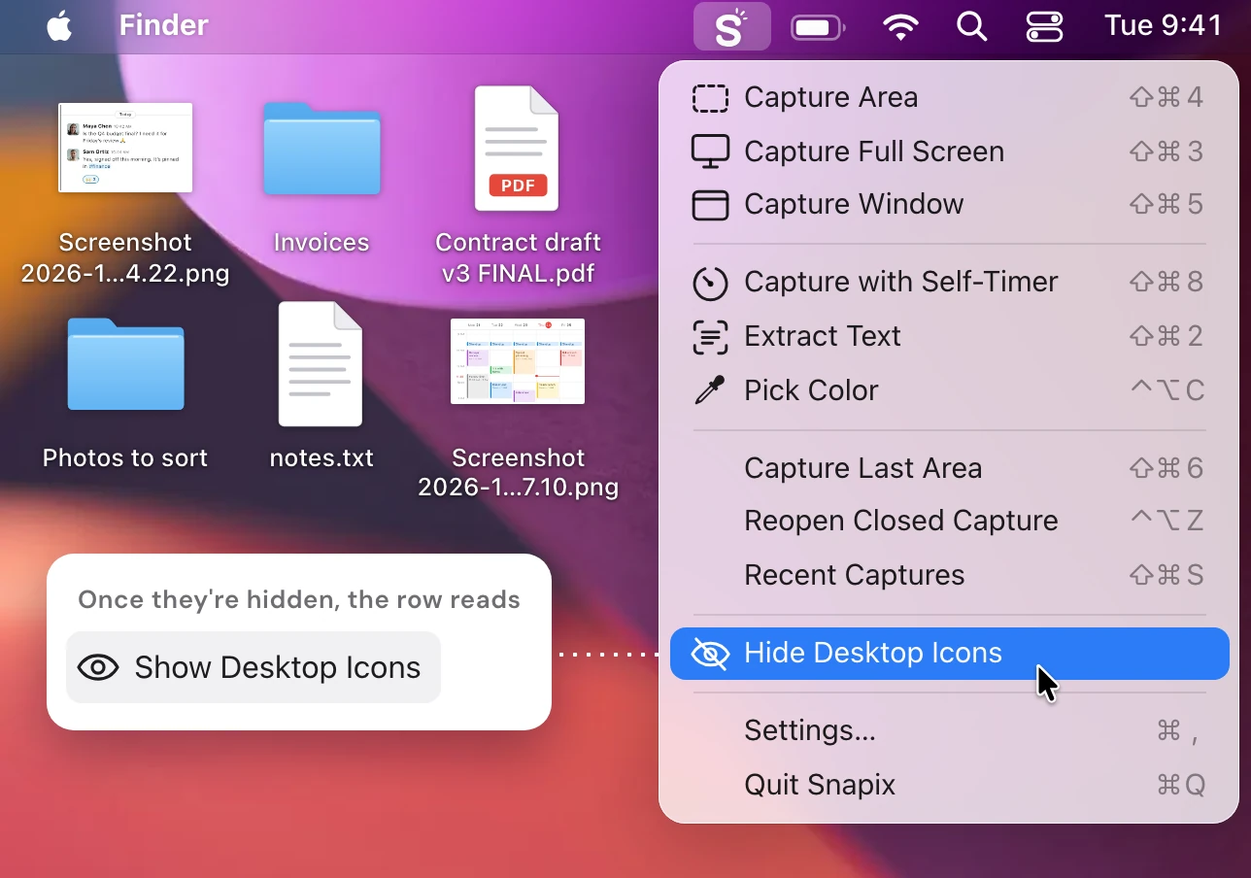Click the Show Desktop Icons row in callout

[254, 667]
